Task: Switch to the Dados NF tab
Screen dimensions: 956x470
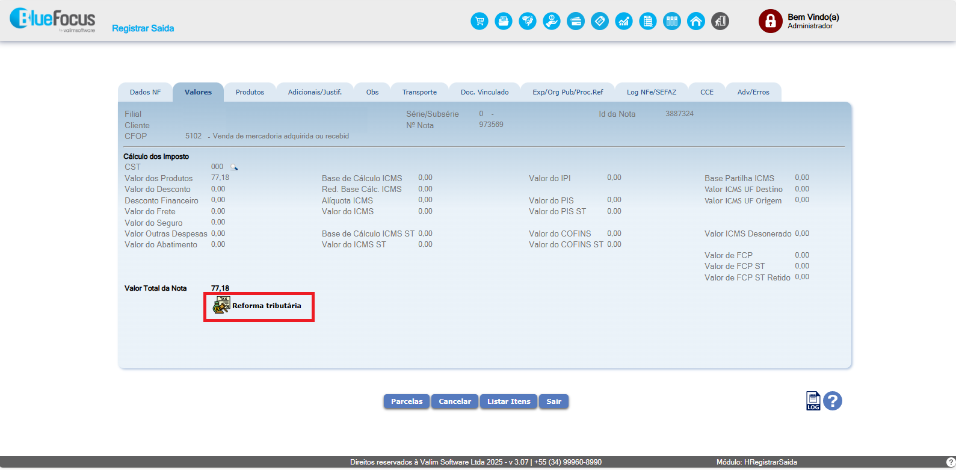Action: coord(145,92)
